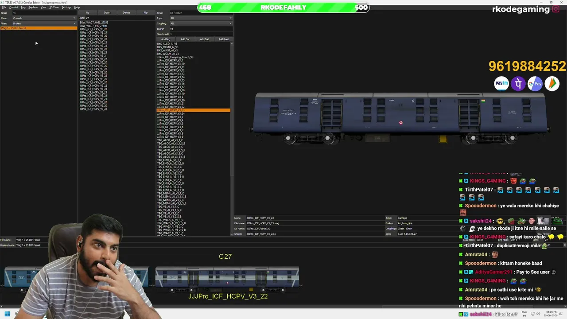Click the Units count field
Viewport: 567px width, 319px height.
tap(120, 18)
